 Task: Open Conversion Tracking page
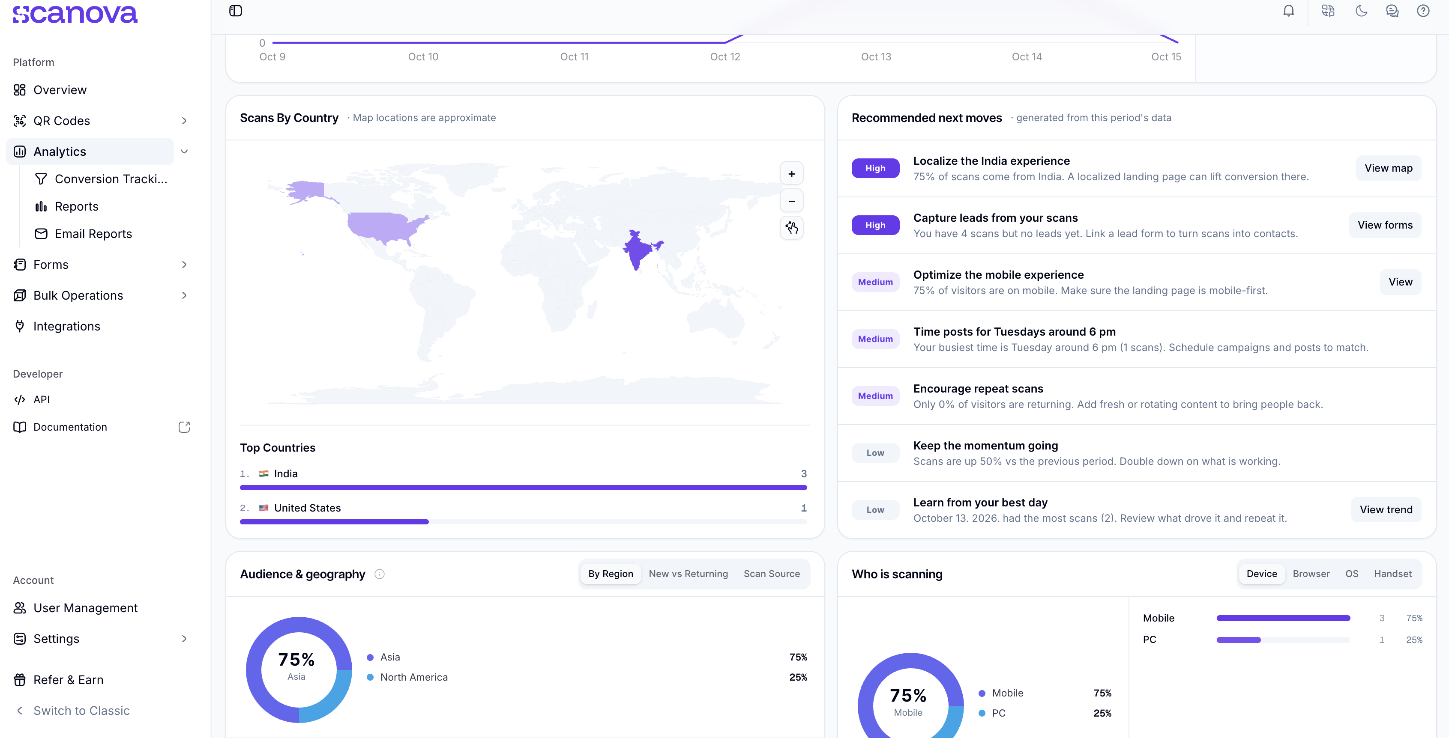click(101, 179)
